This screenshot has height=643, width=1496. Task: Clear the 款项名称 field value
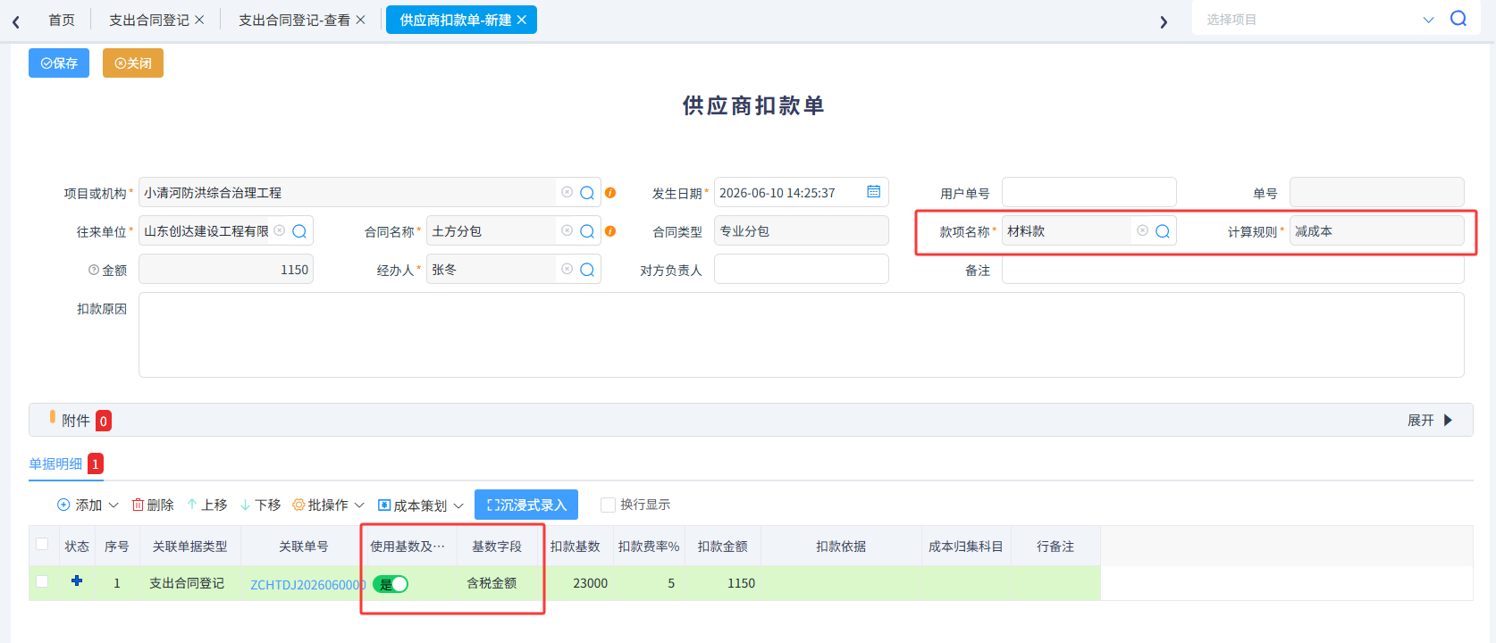click(x=1142, y=230)
